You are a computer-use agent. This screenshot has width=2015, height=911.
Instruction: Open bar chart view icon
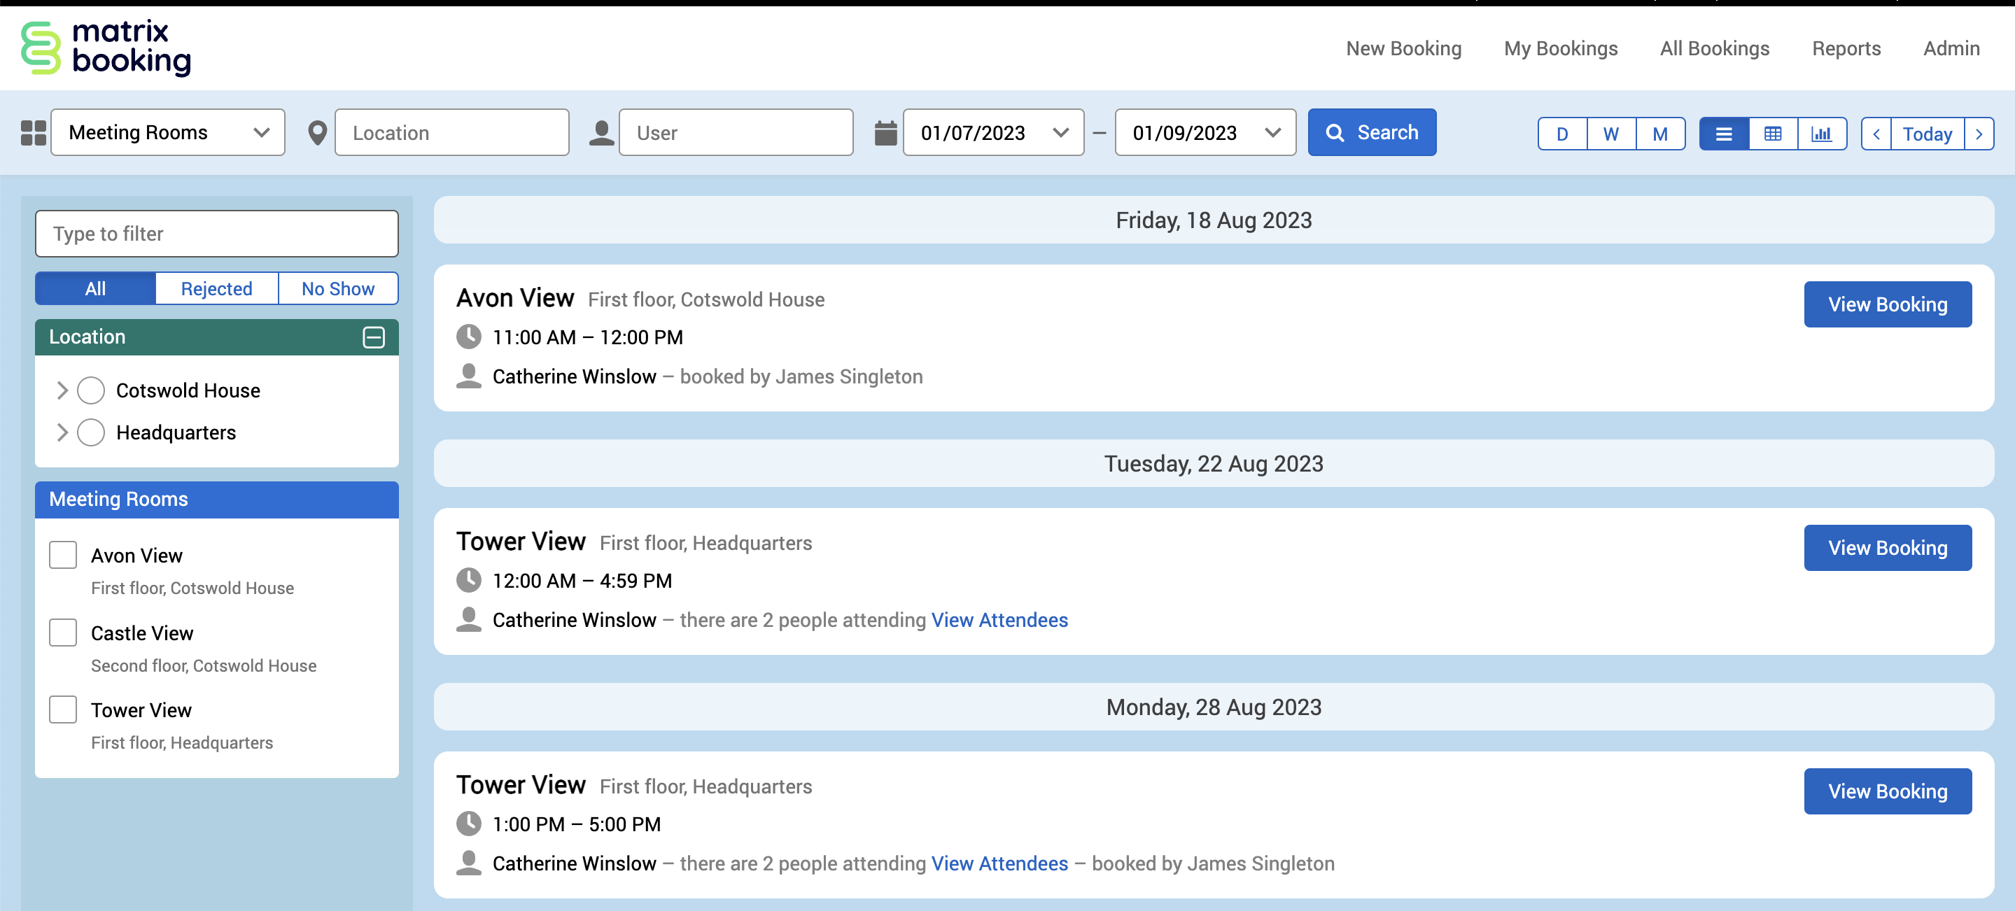coord(1821,134)
